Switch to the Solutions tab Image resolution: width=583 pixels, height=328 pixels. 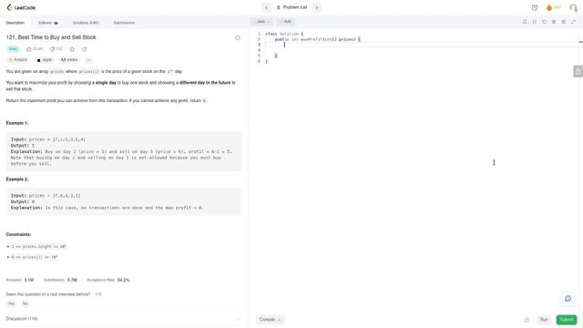[86, 23]
